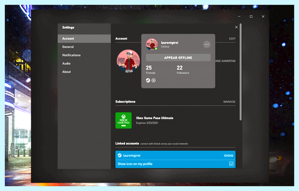Open the three-dots menu on profile card
The image size is (299, 191).
(x=207, y=44)
